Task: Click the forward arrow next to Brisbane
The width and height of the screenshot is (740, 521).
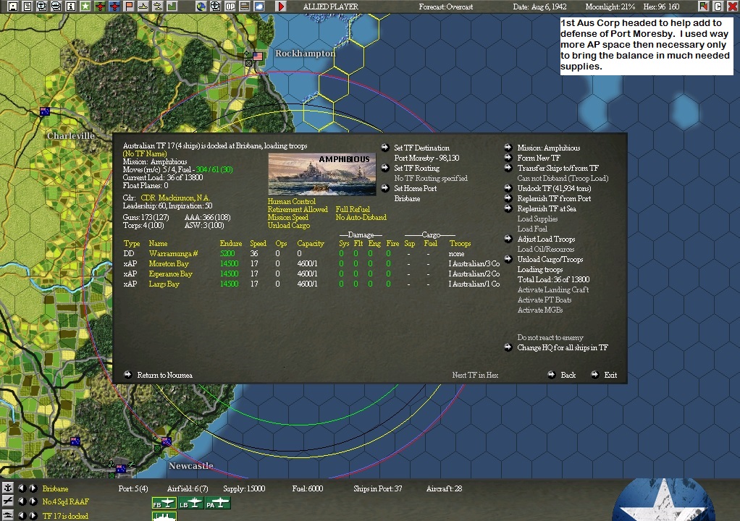Action: point(33,488)
